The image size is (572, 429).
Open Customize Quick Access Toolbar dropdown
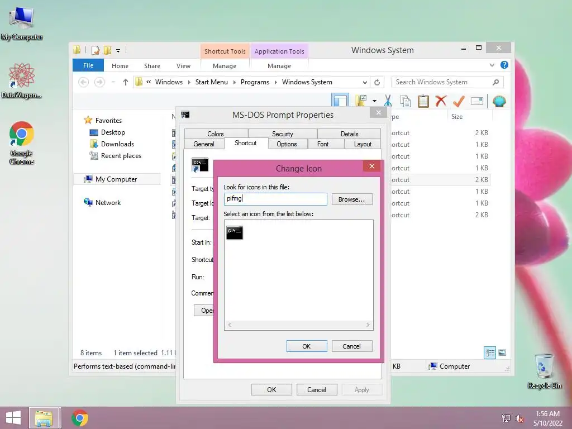(x=118, y=50)
